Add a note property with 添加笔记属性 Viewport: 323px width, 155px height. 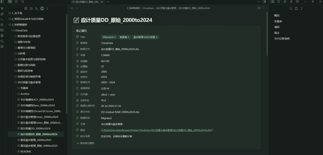(x=86, y=143)
